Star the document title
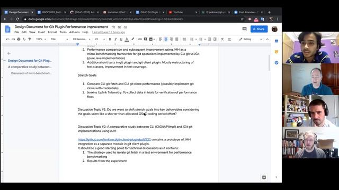The height and width of the screenshot is (190, 339). [113, 27]
